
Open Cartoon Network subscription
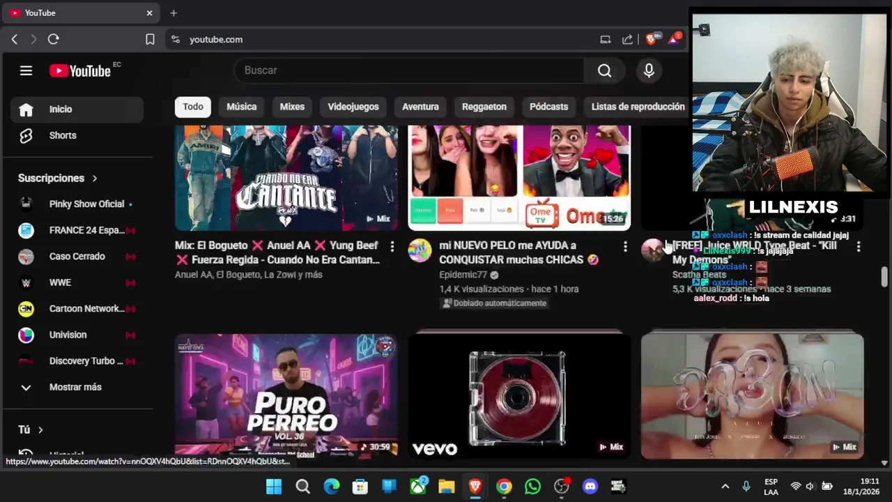click(77, 308)
